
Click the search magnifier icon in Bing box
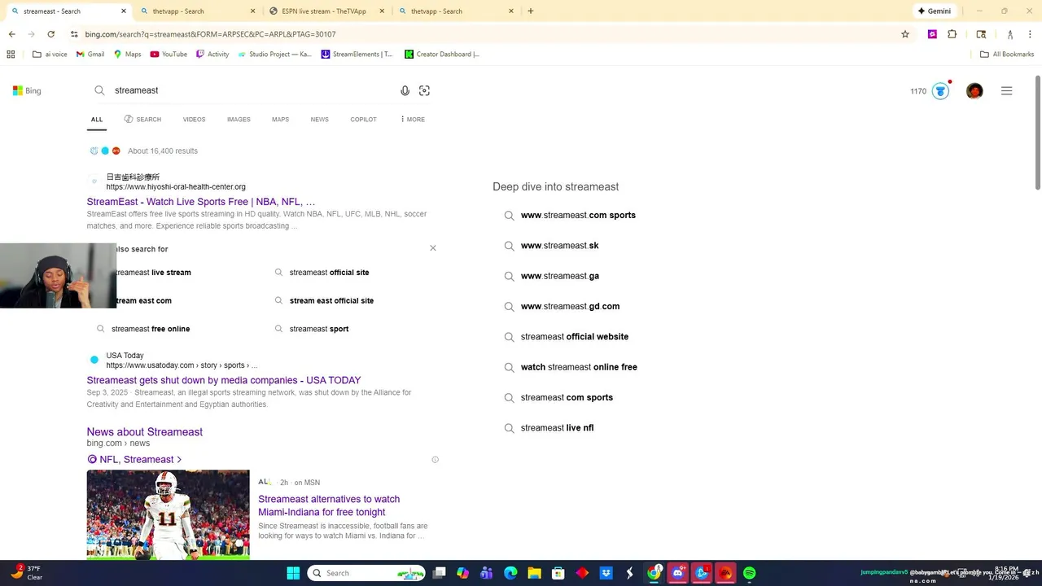pos(99,90)
